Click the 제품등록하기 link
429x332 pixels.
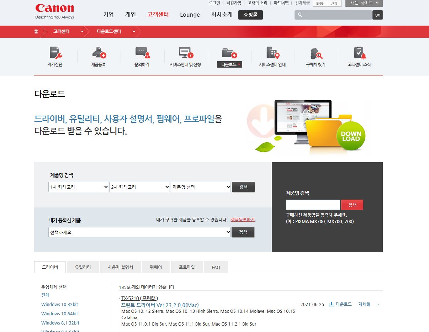click(x=243, y=220)
